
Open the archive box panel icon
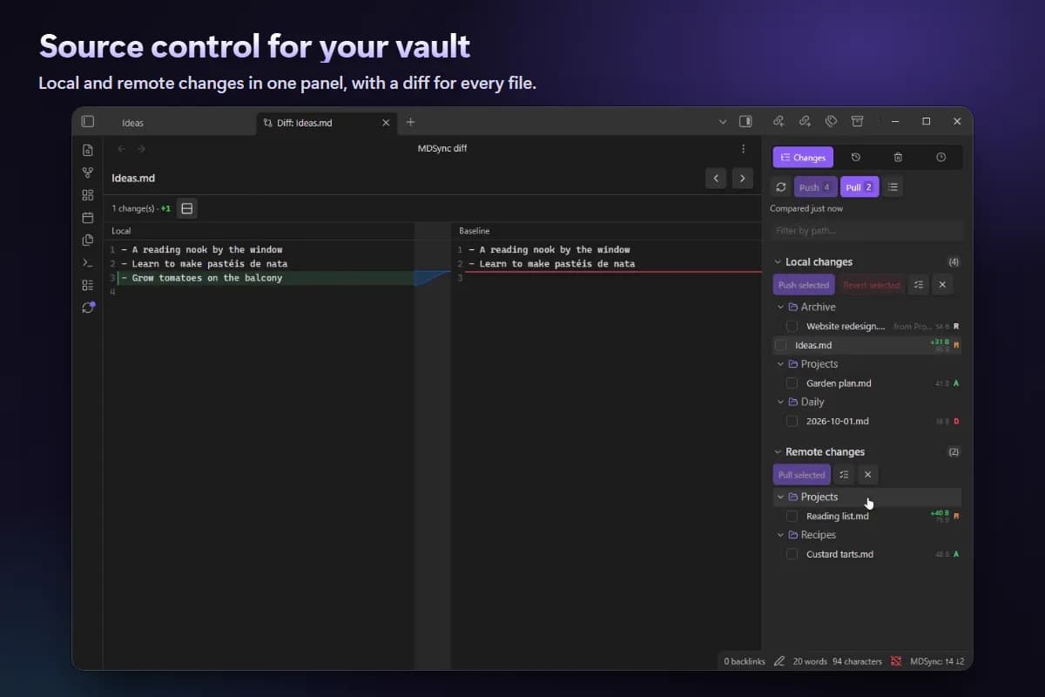[857, 121]
